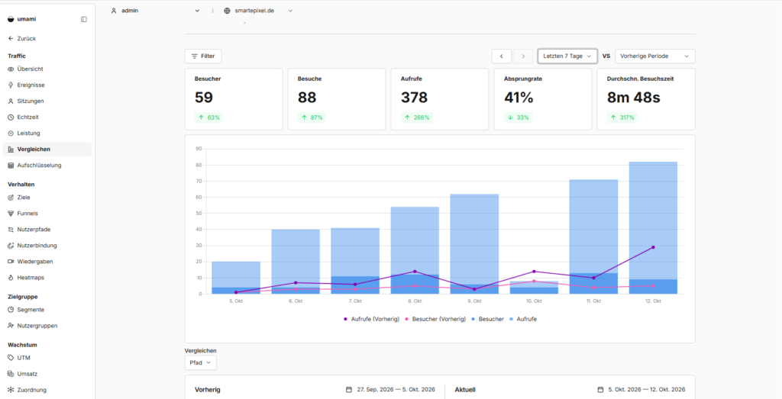Click the Nutzerpfade path icon
This screenshot has width=782, height=399.
point(11,230)
